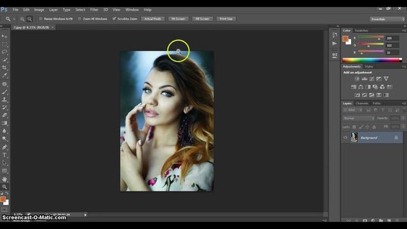Uncheck Scrubby Zoom checkbox
This screenshot has width=407, height=229.
coord(114,18)
